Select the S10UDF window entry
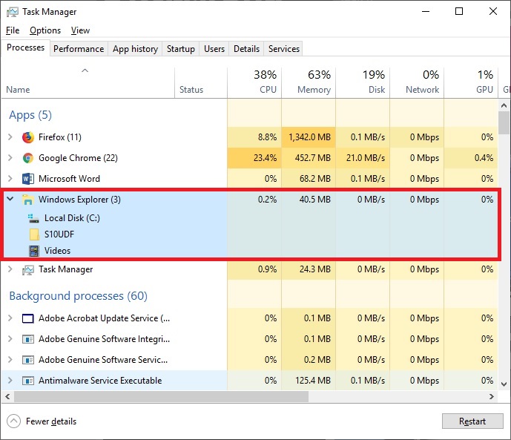Viewport: 511px width, 440px height. 59,234
